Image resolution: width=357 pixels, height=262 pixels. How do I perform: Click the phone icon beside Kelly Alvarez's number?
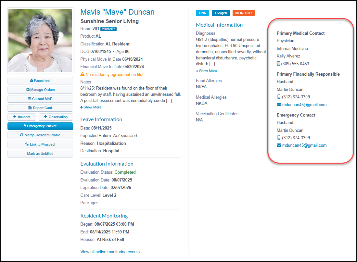pyautogui.click(x=278, y=64)
